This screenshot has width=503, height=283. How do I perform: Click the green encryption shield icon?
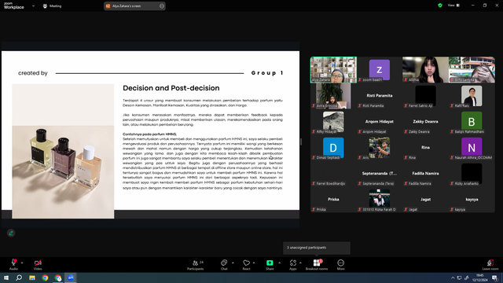click(x=440, y=6)
